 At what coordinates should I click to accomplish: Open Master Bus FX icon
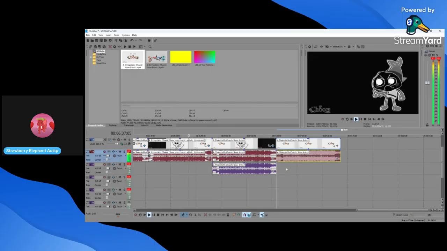click(x=426, y=55)
